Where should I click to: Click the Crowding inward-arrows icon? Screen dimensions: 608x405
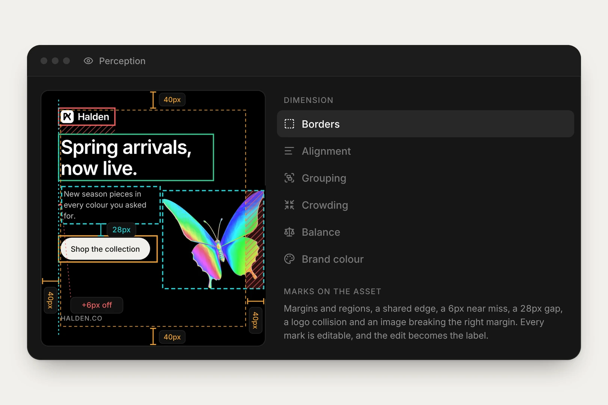click(289, 205)
